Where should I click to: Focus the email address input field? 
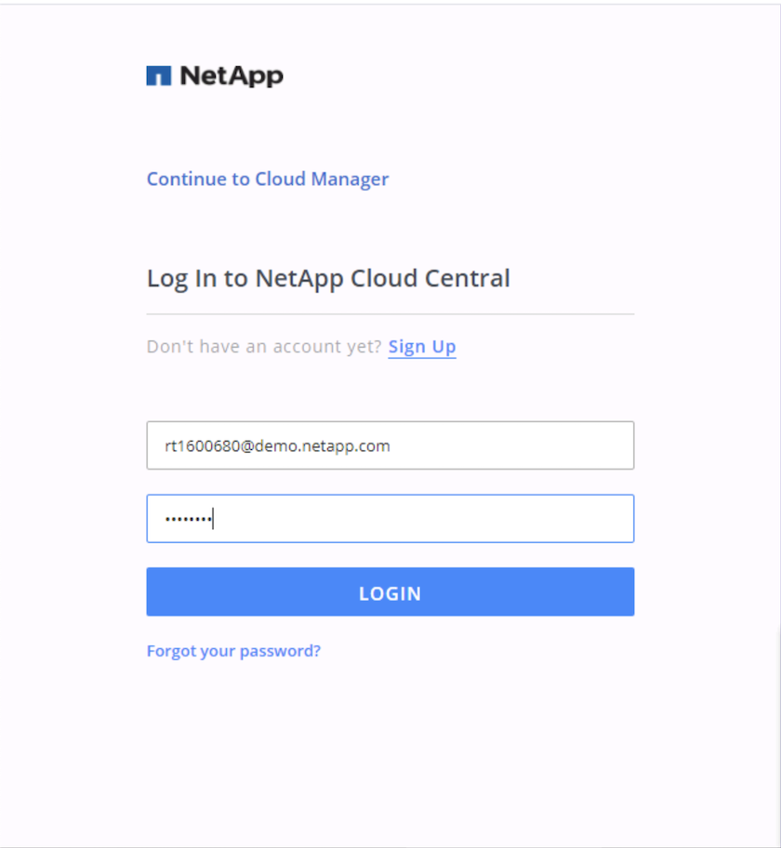[390, 446]
